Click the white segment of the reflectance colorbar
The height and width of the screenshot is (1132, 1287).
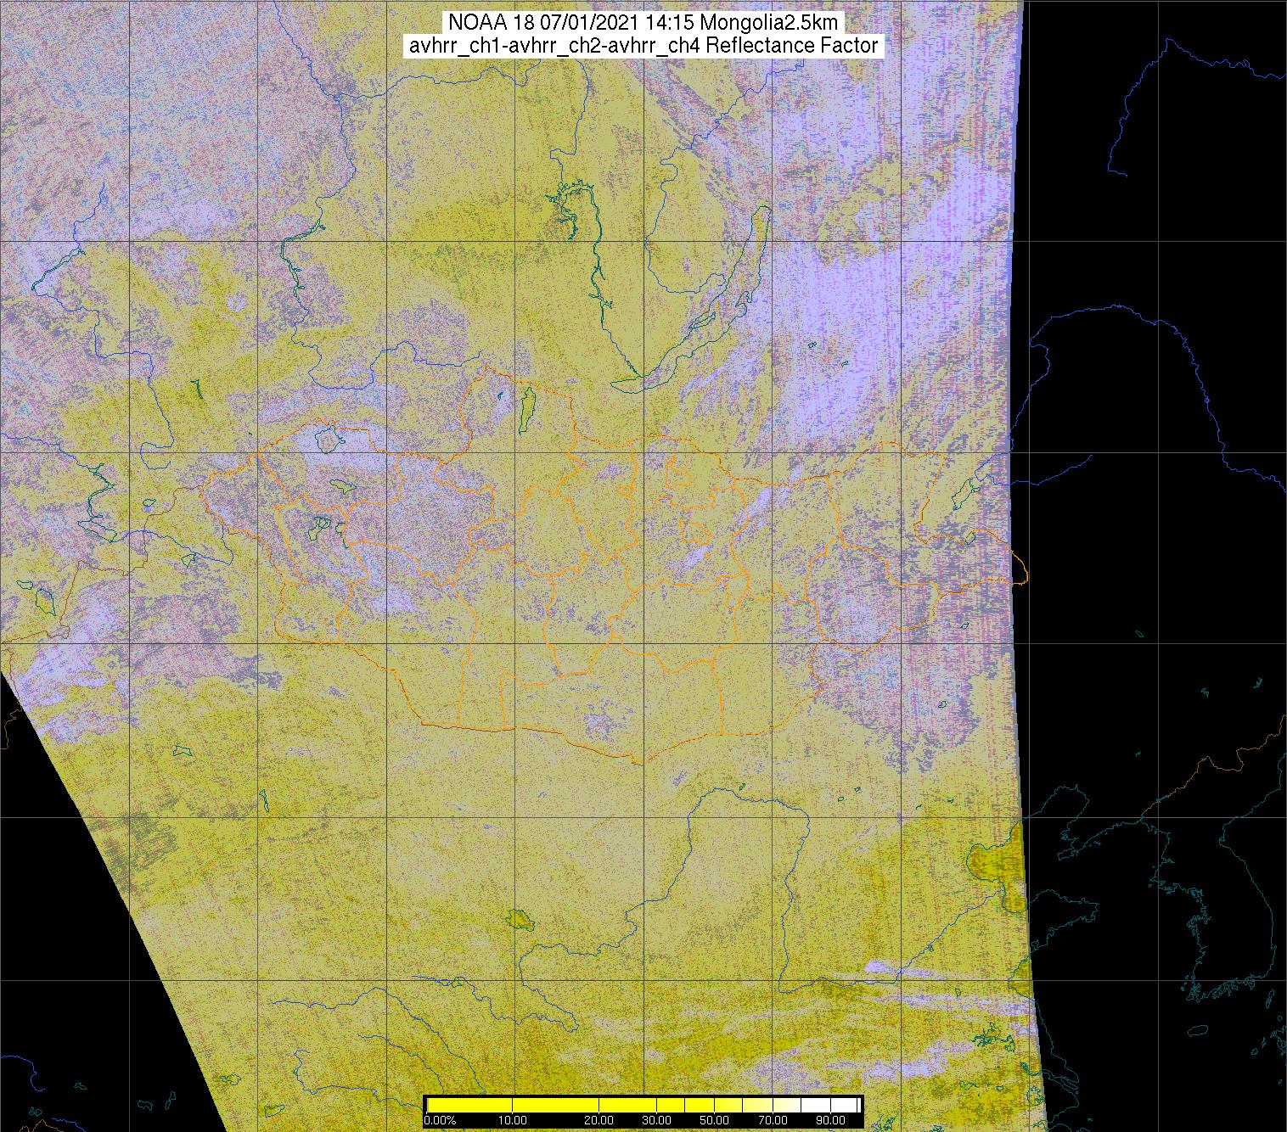point(830,1105)
